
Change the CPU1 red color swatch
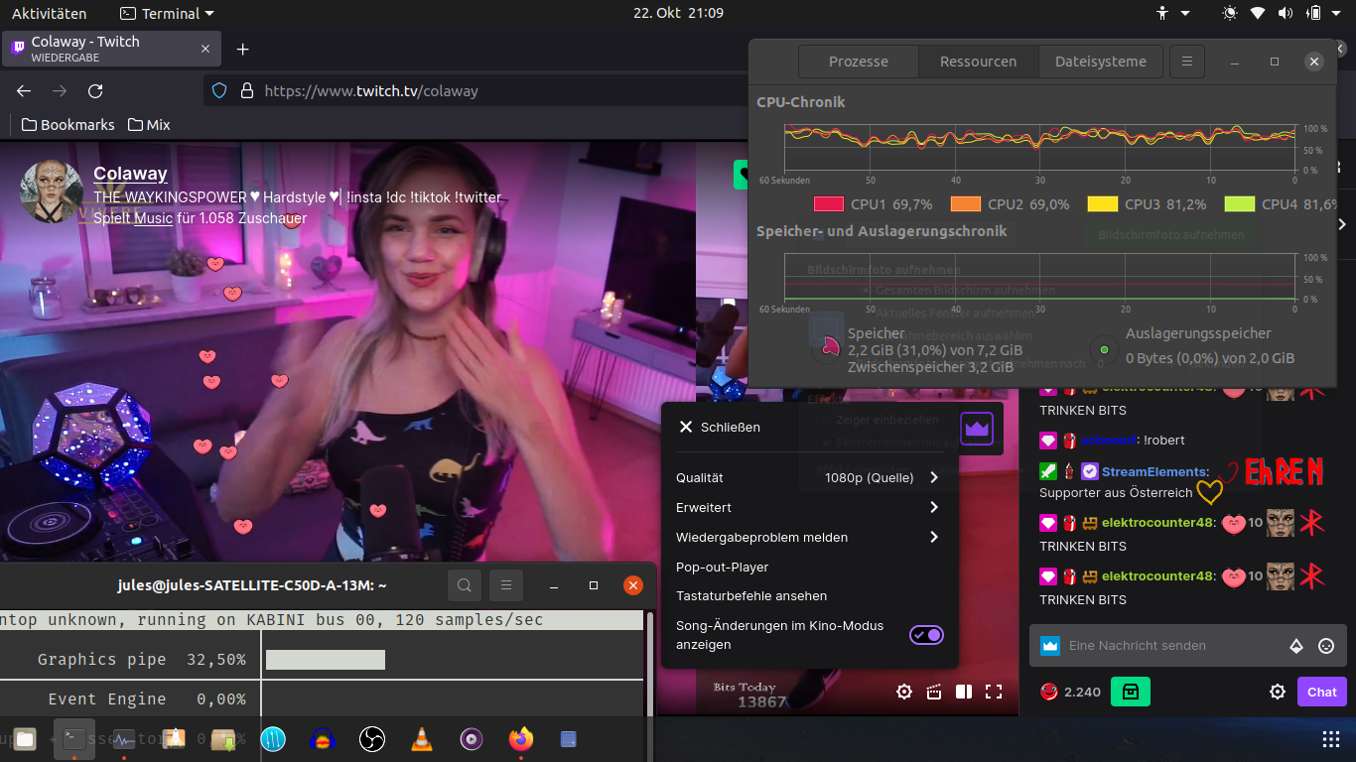828,204
